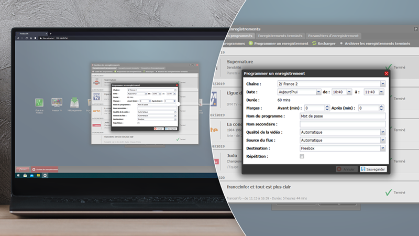The width and height of the screenshot is (419, 236).
Task: Expand Source du flux dropdown, enlarged dialog
Action: [x=383, y=140]
